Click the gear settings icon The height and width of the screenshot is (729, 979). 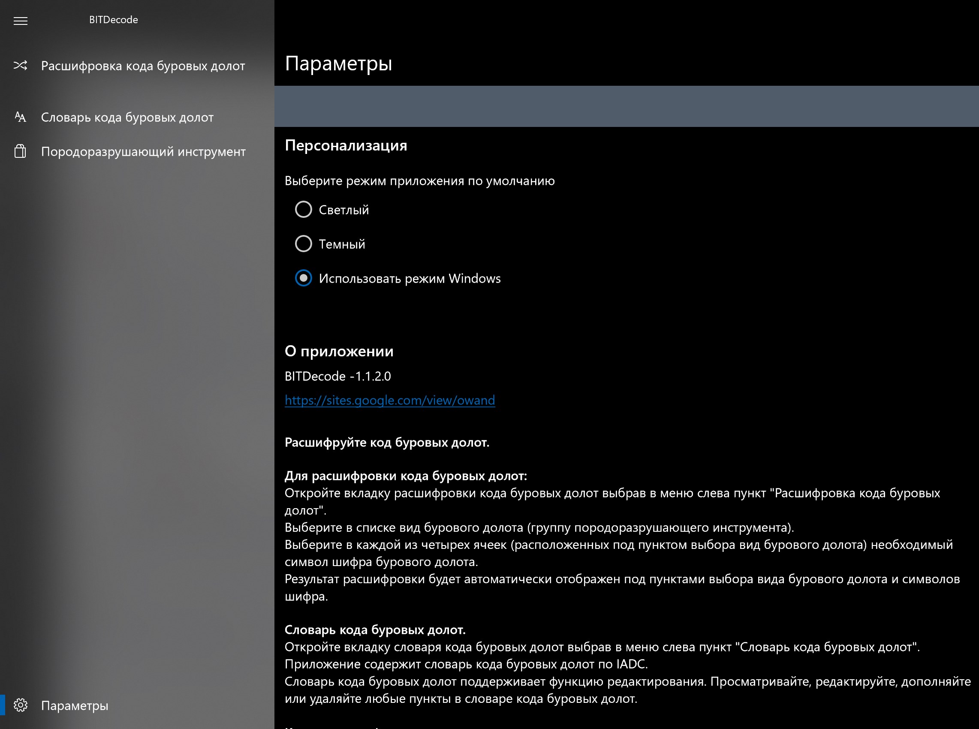pyautogui.click(x=20, y=705)
